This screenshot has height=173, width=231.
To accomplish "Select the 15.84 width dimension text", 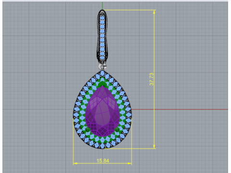I will [103, 161].
